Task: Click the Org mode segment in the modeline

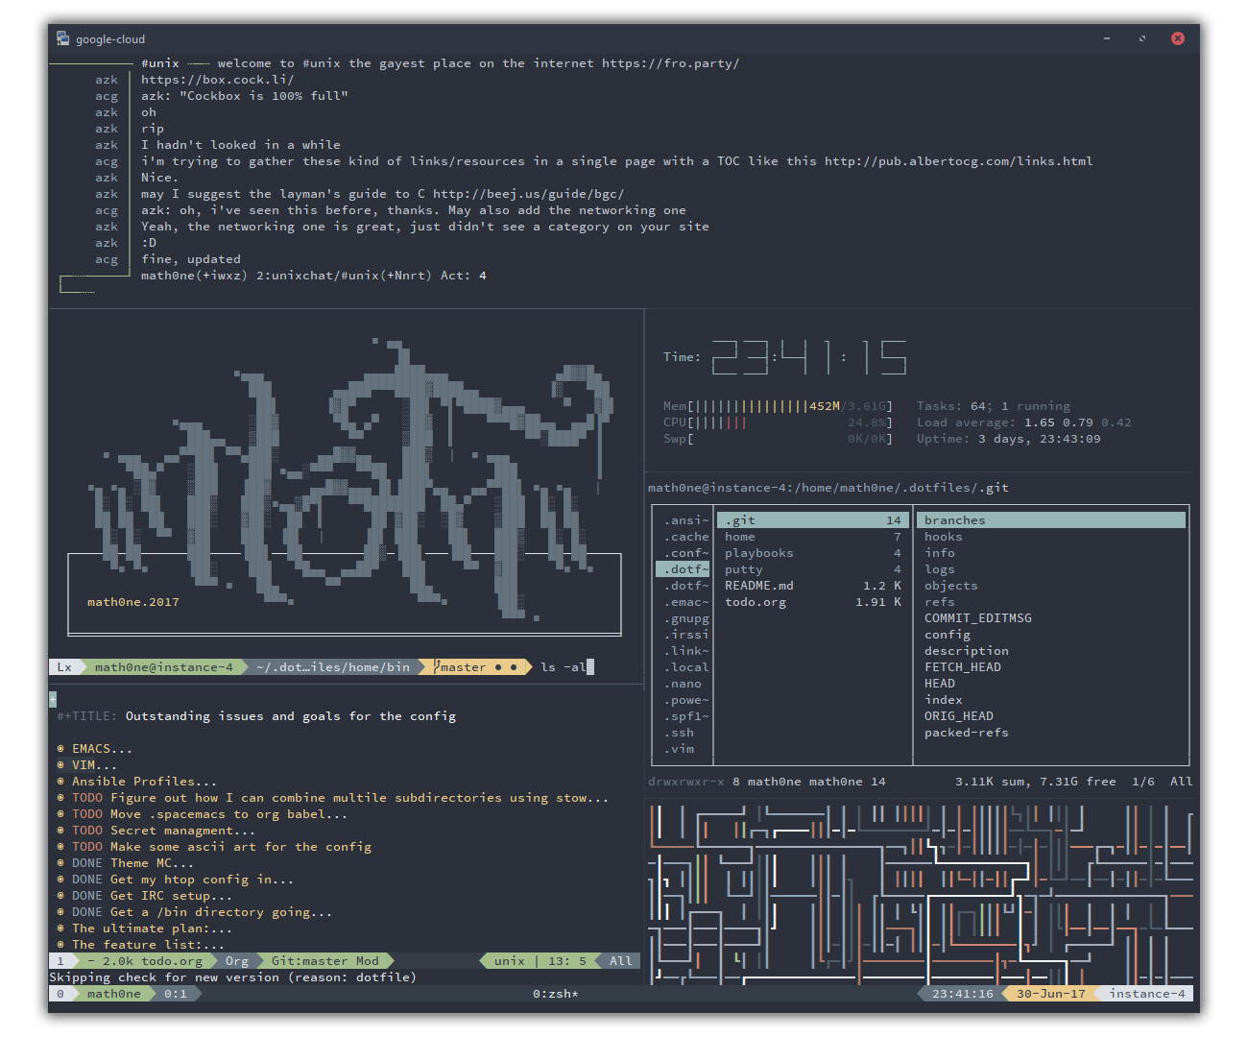Action: point(237,960)
